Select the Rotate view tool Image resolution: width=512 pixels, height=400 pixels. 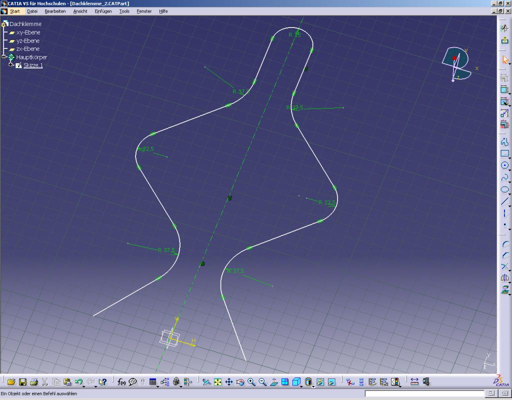tap(240, 381)
